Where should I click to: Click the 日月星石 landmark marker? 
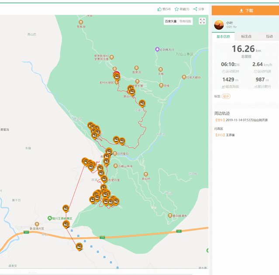coord(114,154)
